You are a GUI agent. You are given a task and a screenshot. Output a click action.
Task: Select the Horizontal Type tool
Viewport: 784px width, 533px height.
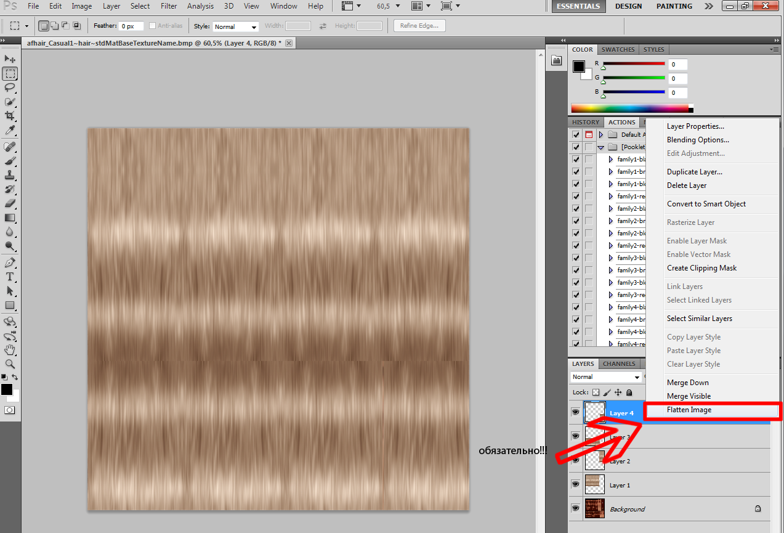point(10,277)
